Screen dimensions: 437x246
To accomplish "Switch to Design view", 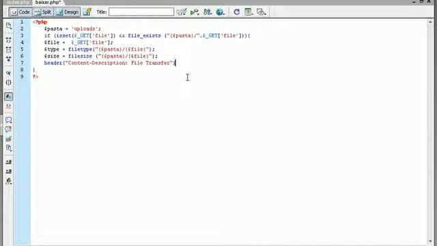I will click(x=67, y=12).
